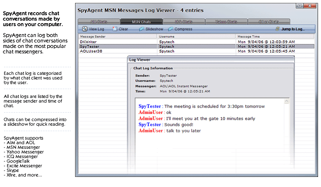
Task: Click the Time value in Chat Log Information
Action: click(x=185, y=91)
